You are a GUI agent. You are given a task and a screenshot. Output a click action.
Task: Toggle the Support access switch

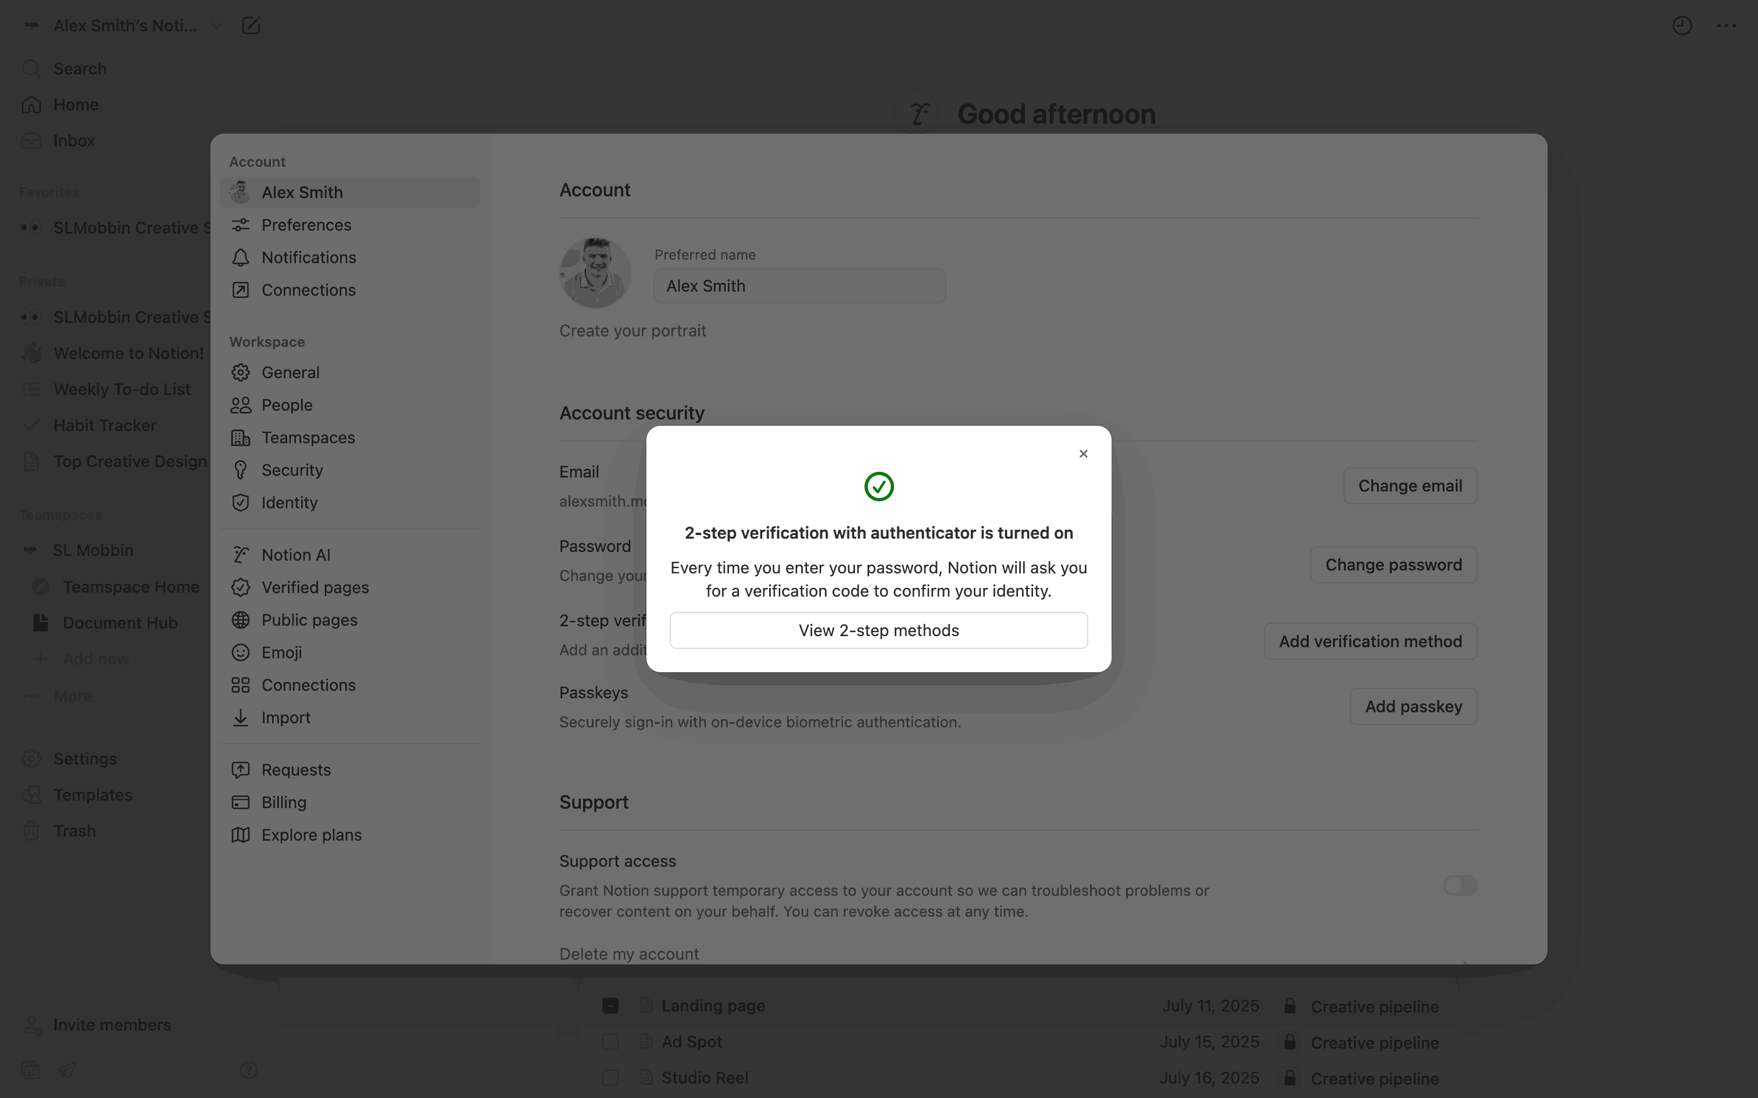tap(1459, 885)
